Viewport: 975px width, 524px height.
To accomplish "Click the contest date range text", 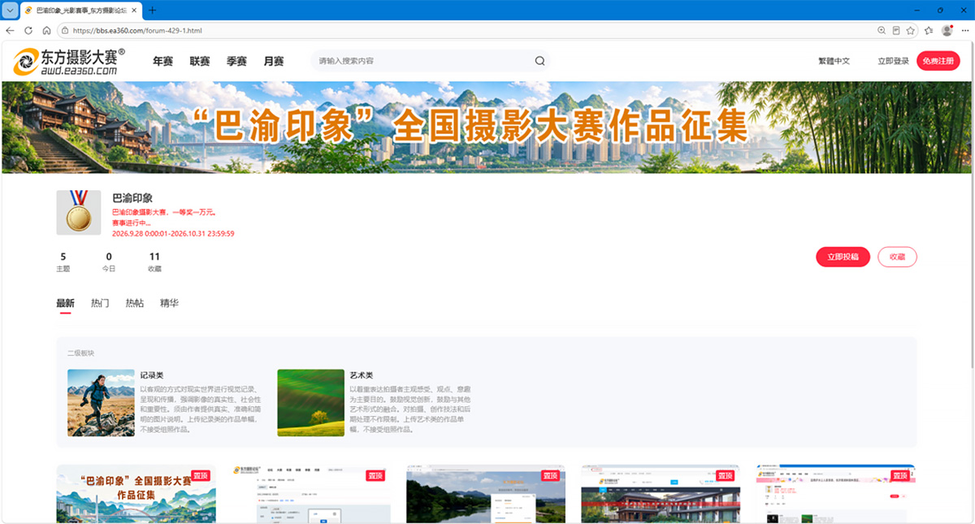I will (173, 233).
